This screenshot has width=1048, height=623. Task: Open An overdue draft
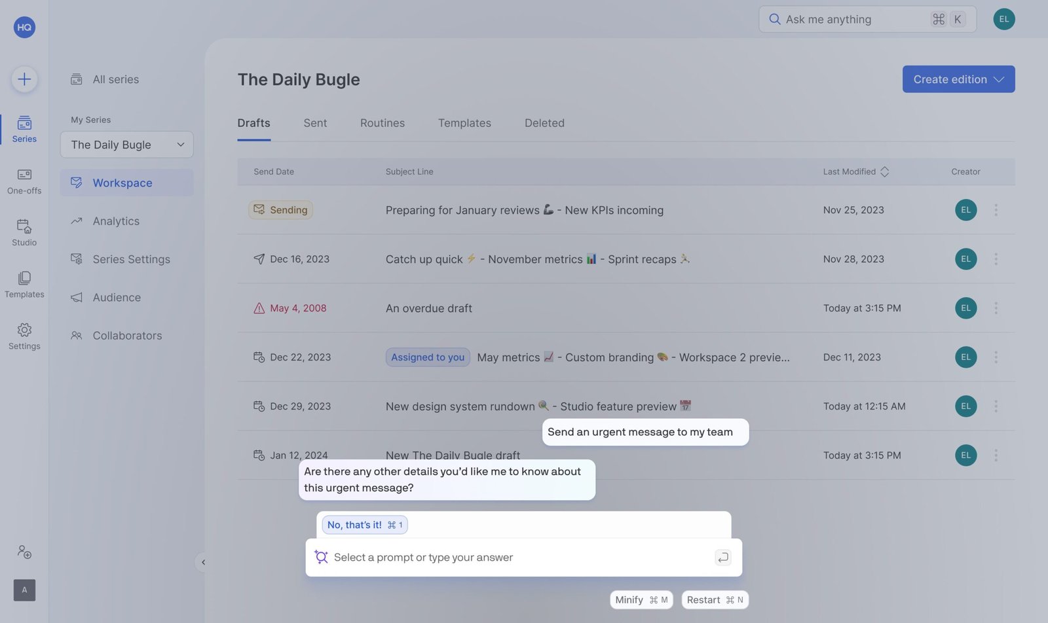(429, 308)
